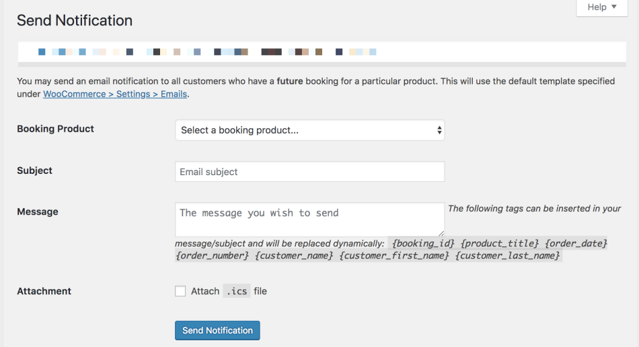The width and height of the screenshot is (639, 347).
Task: Click the {order_number} tag
Action: [x=212, y=256]
